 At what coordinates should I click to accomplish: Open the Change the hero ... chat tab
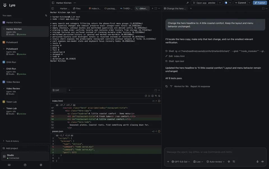tap(175, 8)
